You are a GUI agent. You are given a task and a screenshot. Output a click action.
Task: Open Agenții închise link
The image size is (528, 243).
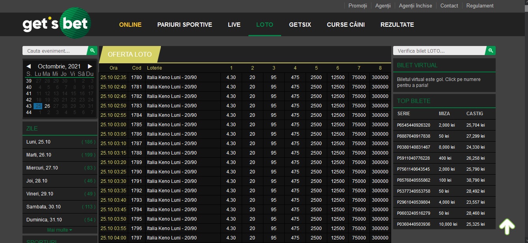[x=416, y=6]
